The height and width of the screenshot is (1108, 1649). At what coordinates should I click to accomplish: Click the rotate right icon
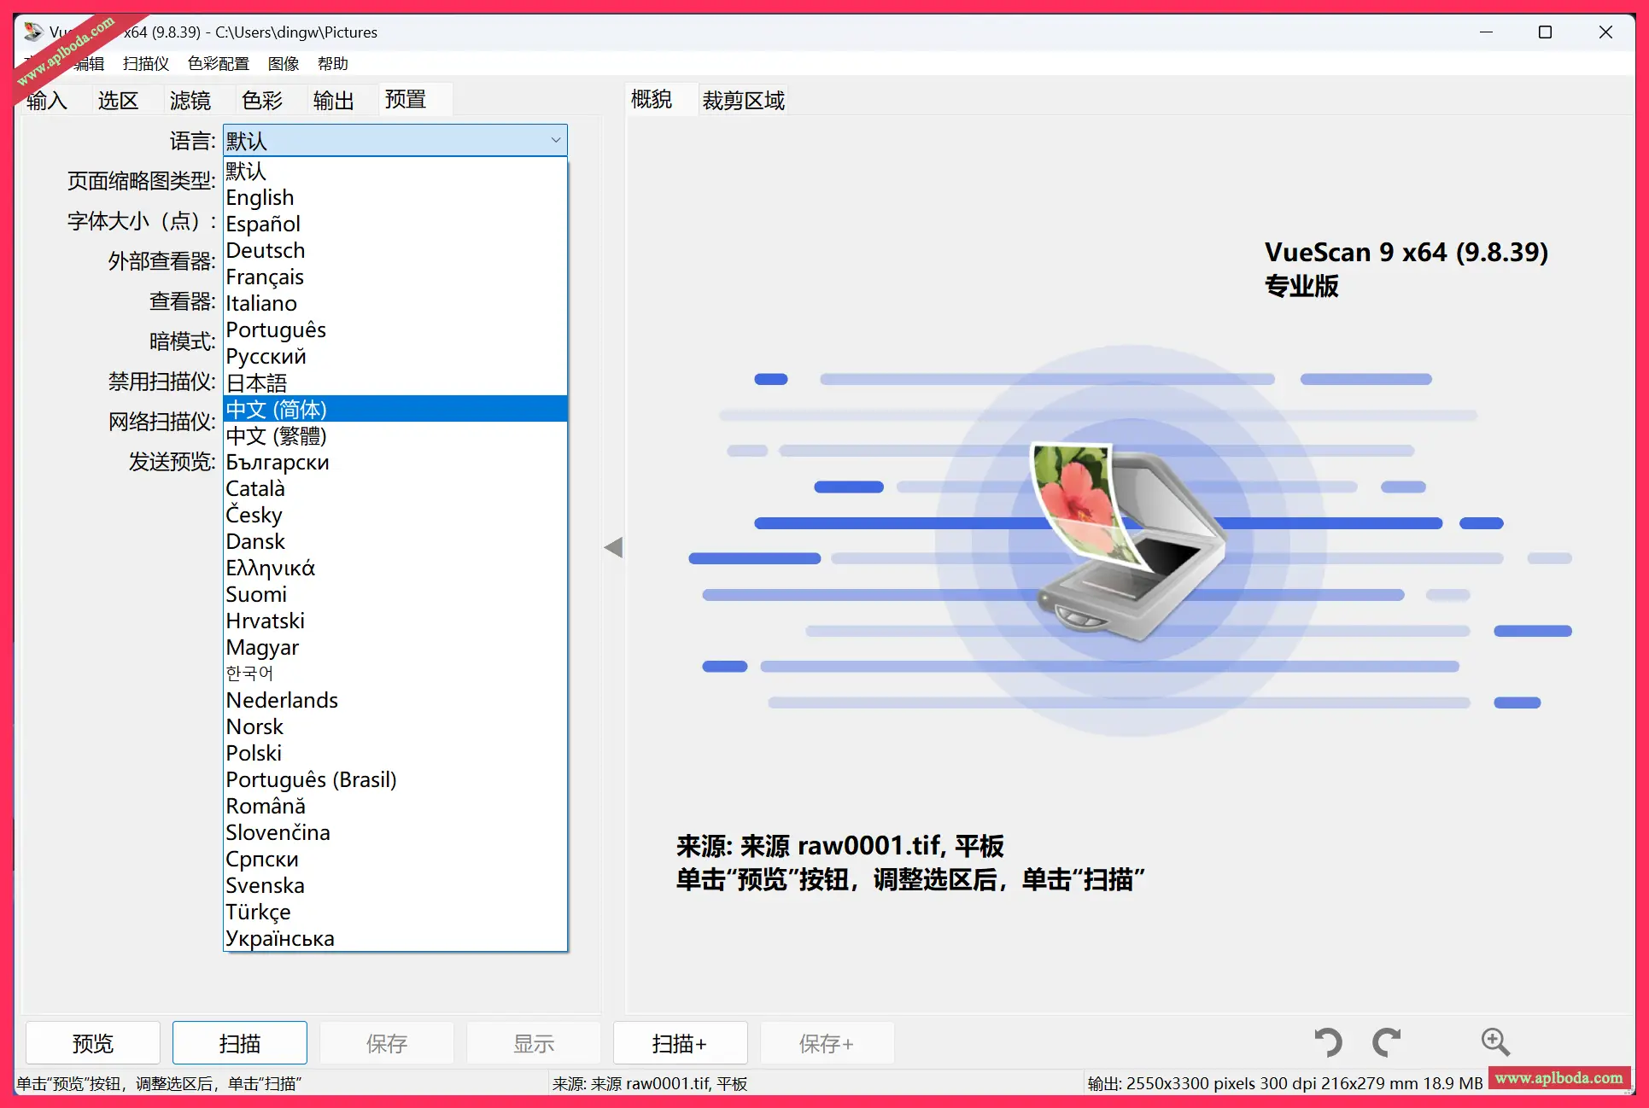click(x=1387, y=1042)
